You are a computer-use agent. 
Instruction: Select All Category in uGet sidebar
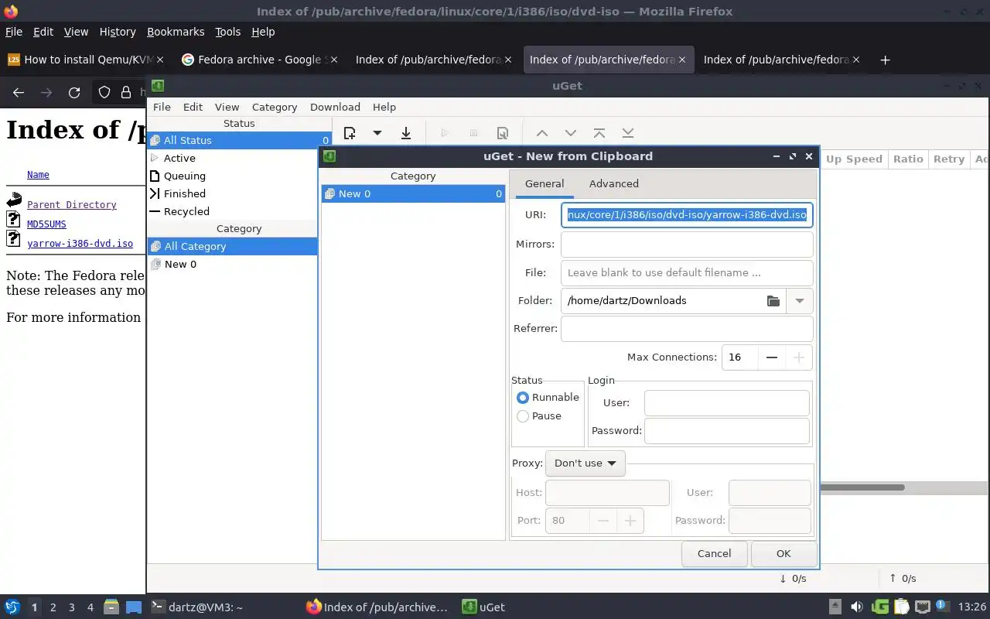coord(232,246)
